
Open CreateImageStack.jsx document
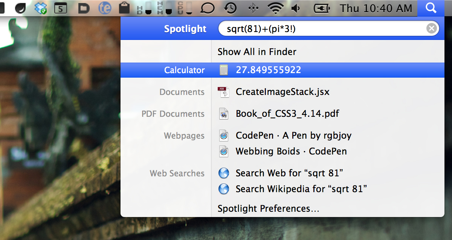(x=282, y=92)
